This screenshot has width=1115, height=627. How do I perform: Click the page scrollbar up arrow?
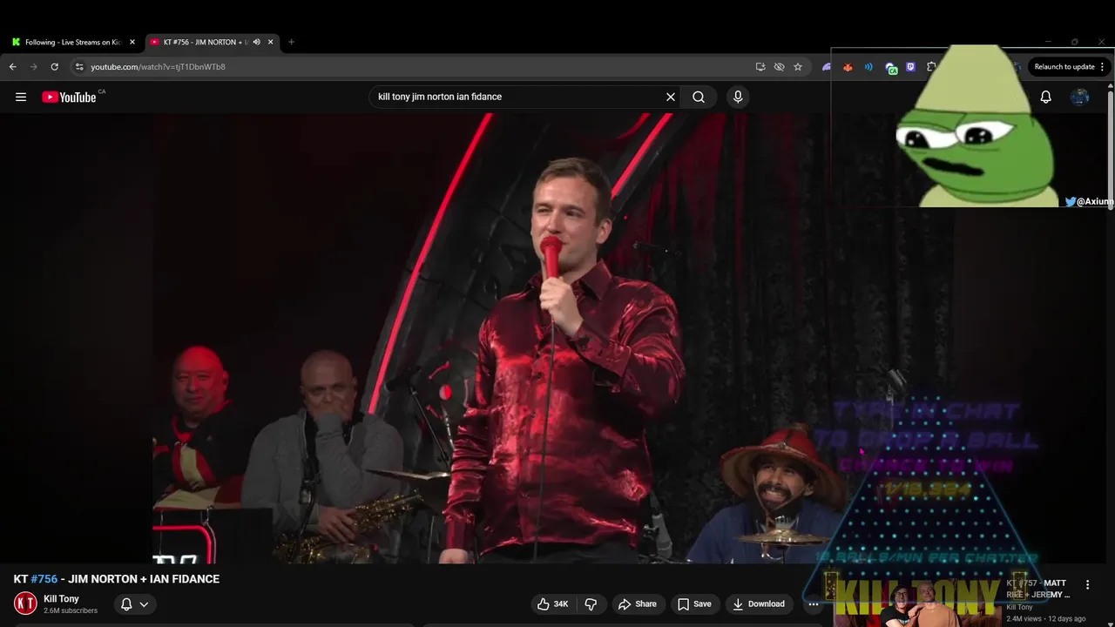click(1111, 85)
